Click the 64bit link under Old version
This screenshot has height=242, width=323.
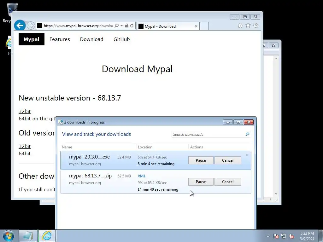click(25, 153)
